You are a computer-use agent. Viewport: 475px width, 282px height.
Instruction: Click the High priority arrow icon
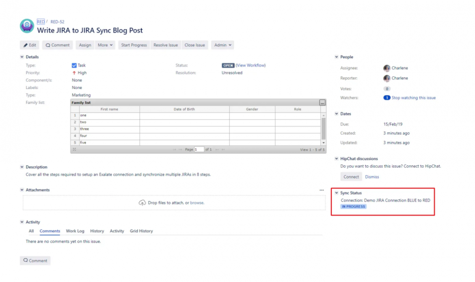click(74, 73)
